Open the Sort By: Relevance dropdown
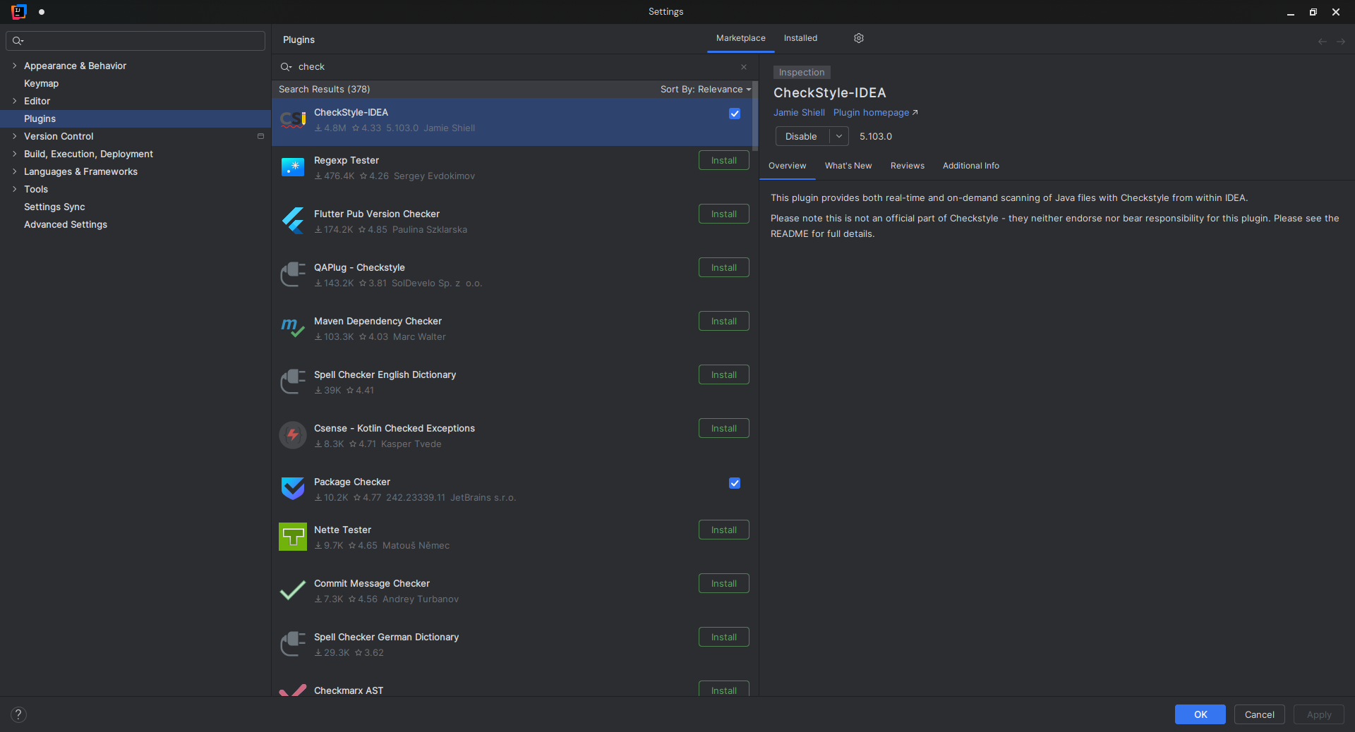The width and height of the screenshot is (1355, 732). tap(706, 89)
